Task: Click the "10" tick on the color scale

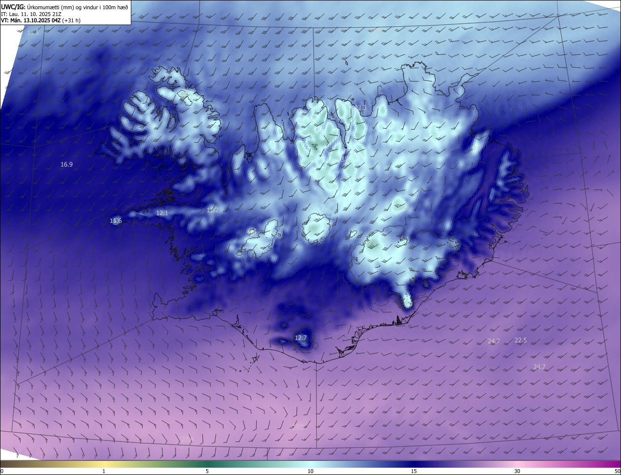Action: pyautogui.click(x=310, y=471)
